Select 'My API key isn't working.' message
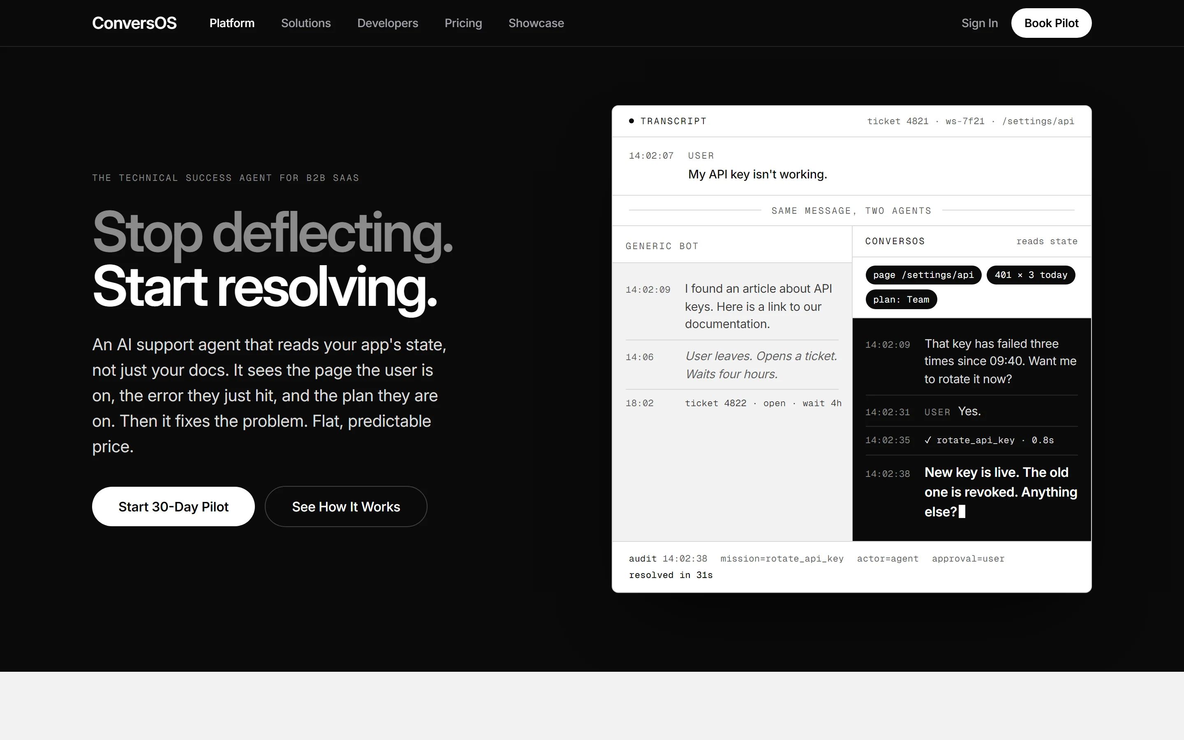1184x740 pixels. [x=757, y=174]
